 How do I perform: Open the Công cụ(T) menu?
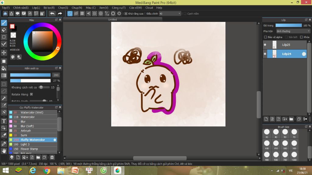click(119, 8)
